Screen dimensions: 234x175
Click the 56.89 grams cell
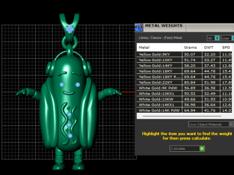click(192, 88)
